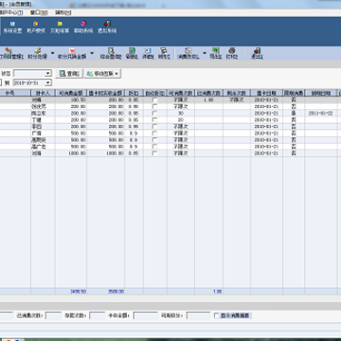The width and height of the screenshot is (341, 341).
Task: Click the 已消费次数 input field at bottom
Action: click(53, 315)
